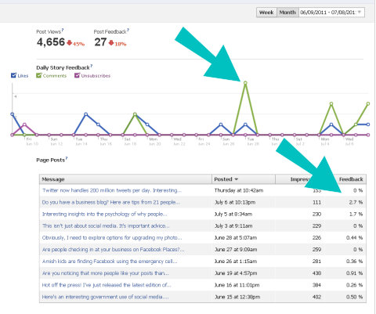Click the highest green comments peak data point
This screenshot has width=376, height=314.
pyautogui.click(x=245, y=83)
